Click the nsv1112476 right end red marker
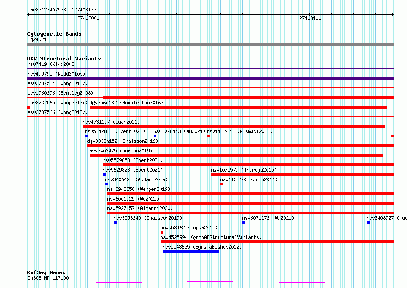Image resolution: width=407 pixels, height=288 pixels. coord(392,136)
